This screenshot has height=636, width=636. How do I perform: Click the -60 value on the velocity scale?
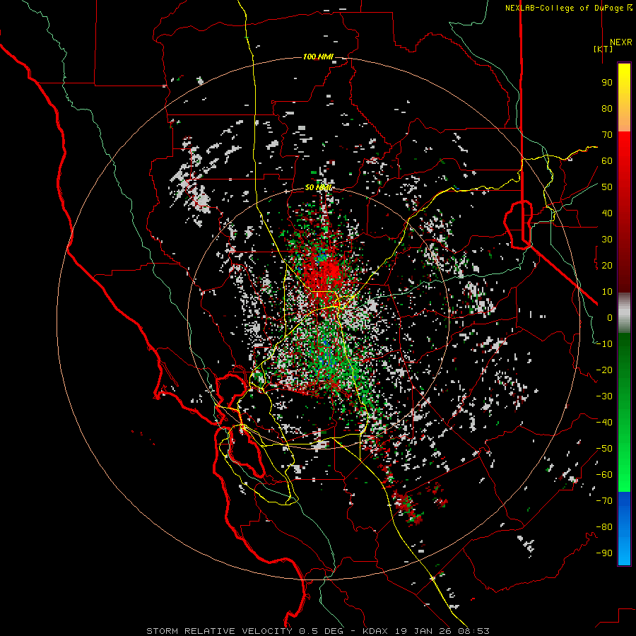[x=604, y=475]
